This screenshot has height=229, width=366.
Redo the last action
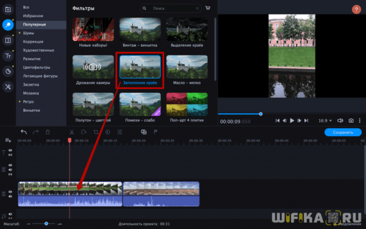tap(36, 132)
